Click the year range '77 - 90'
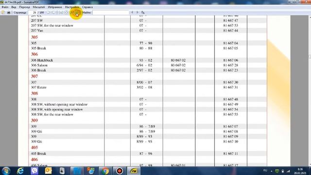The image size is (311, 175). pyautogui.click(x=146, y=43)
